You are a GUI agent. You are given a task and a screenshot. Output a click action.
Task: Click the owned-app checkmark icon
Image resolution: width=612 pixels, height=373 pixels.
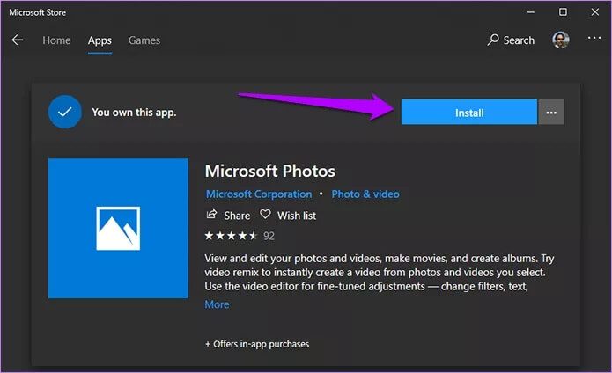[x=65, y=112]
